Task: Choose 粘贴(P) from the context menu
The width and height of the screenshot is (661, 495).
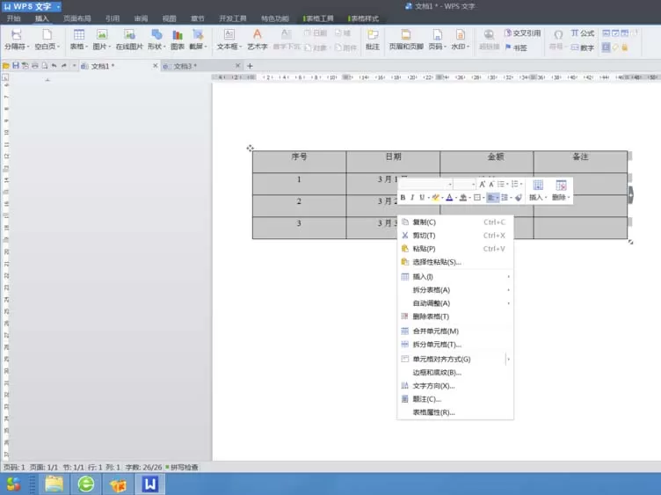Action: 454,249
